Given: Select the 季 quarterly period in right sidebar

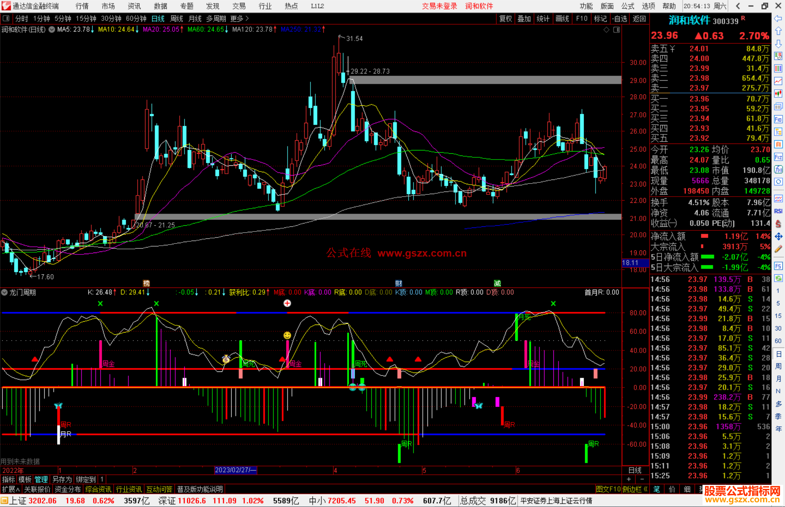Looking at the screenshot, I should click(778, 416).
